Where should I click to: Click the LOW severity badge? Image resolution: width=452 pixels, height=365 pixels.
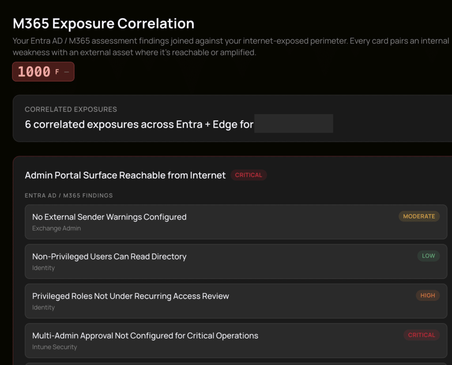(428, 256)
